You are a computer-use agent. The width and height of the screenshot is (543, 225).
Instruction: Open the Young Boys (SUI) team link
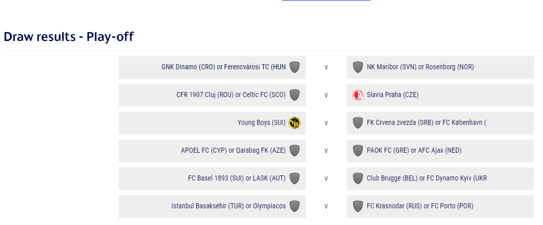coord(262,123)
